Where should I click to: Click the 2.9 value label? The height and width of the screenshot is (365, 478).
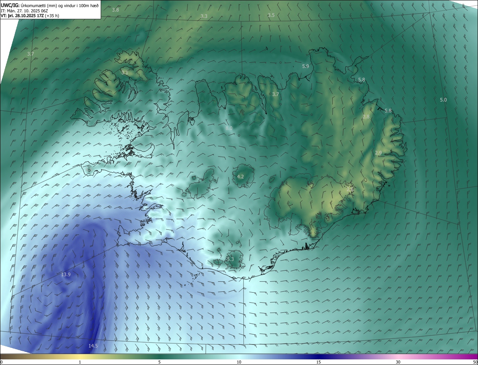tap(378, 153)
